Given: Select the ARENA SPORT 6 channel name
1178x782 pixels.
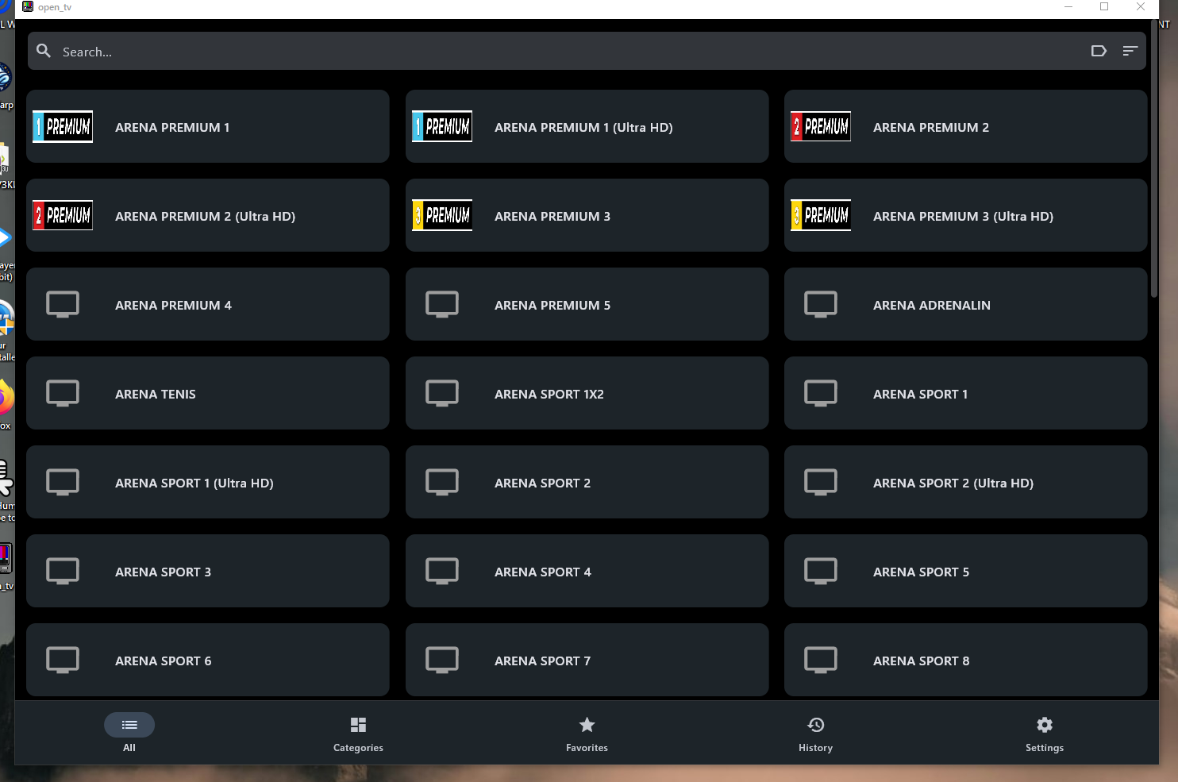Looking at the screenshot, I should (x=164, y=661).
